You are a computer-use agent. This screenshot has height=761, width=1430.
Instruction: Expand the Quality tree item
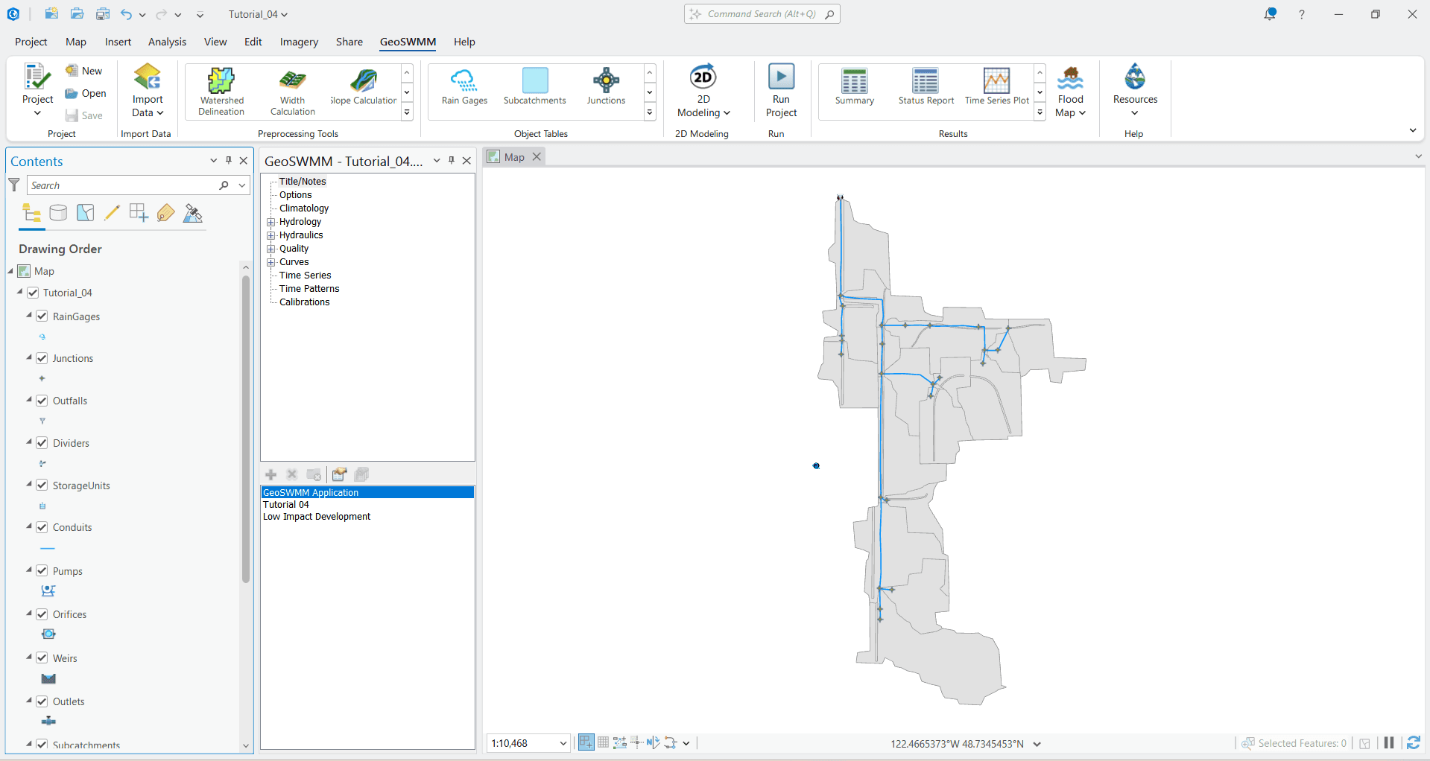[x=271, y=249]
